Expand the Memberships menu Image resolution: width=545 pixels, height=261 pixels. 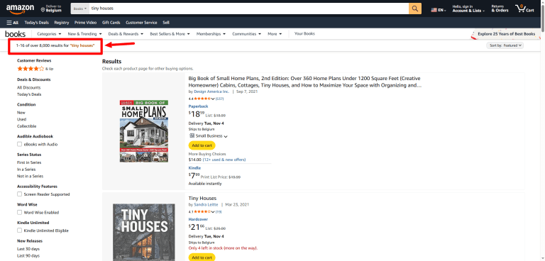[x=211, y=34]
